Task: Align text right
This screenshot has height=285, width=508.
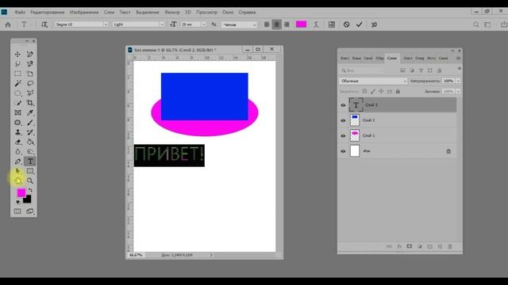Action: coord(287,25)
